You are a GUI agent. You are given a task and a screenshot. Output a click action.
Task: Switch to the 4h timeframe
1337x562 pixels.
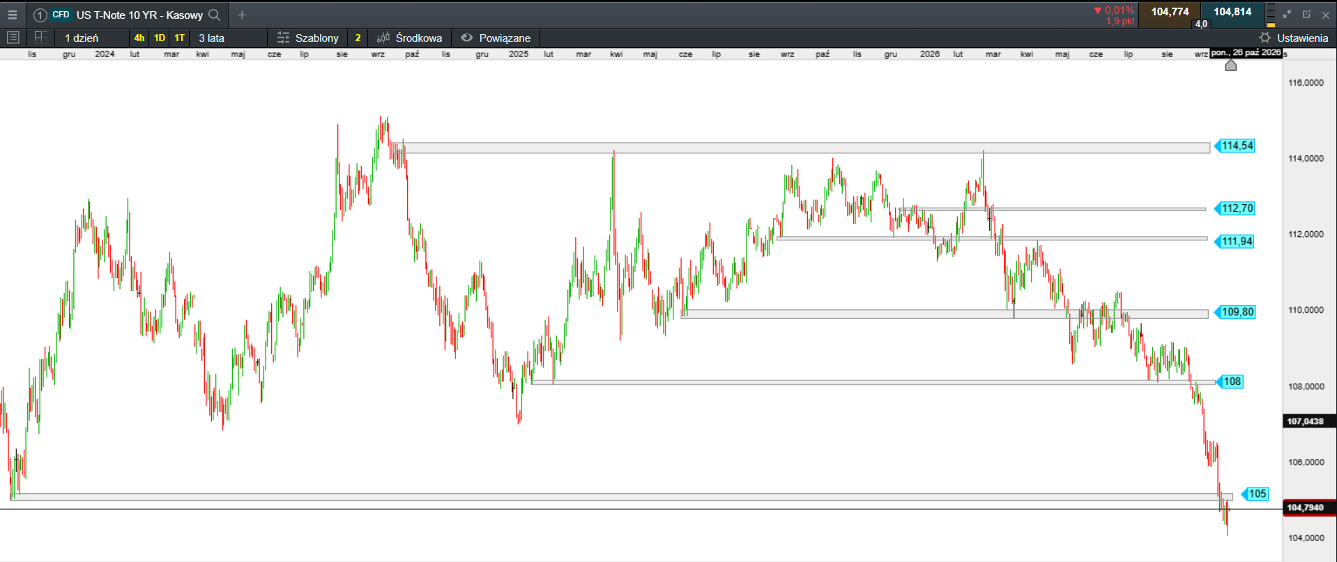click(139, 38)
